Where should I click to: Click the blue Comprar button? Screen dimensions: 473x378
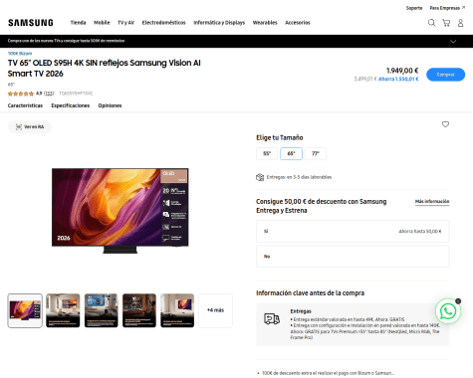pos(445,75)
